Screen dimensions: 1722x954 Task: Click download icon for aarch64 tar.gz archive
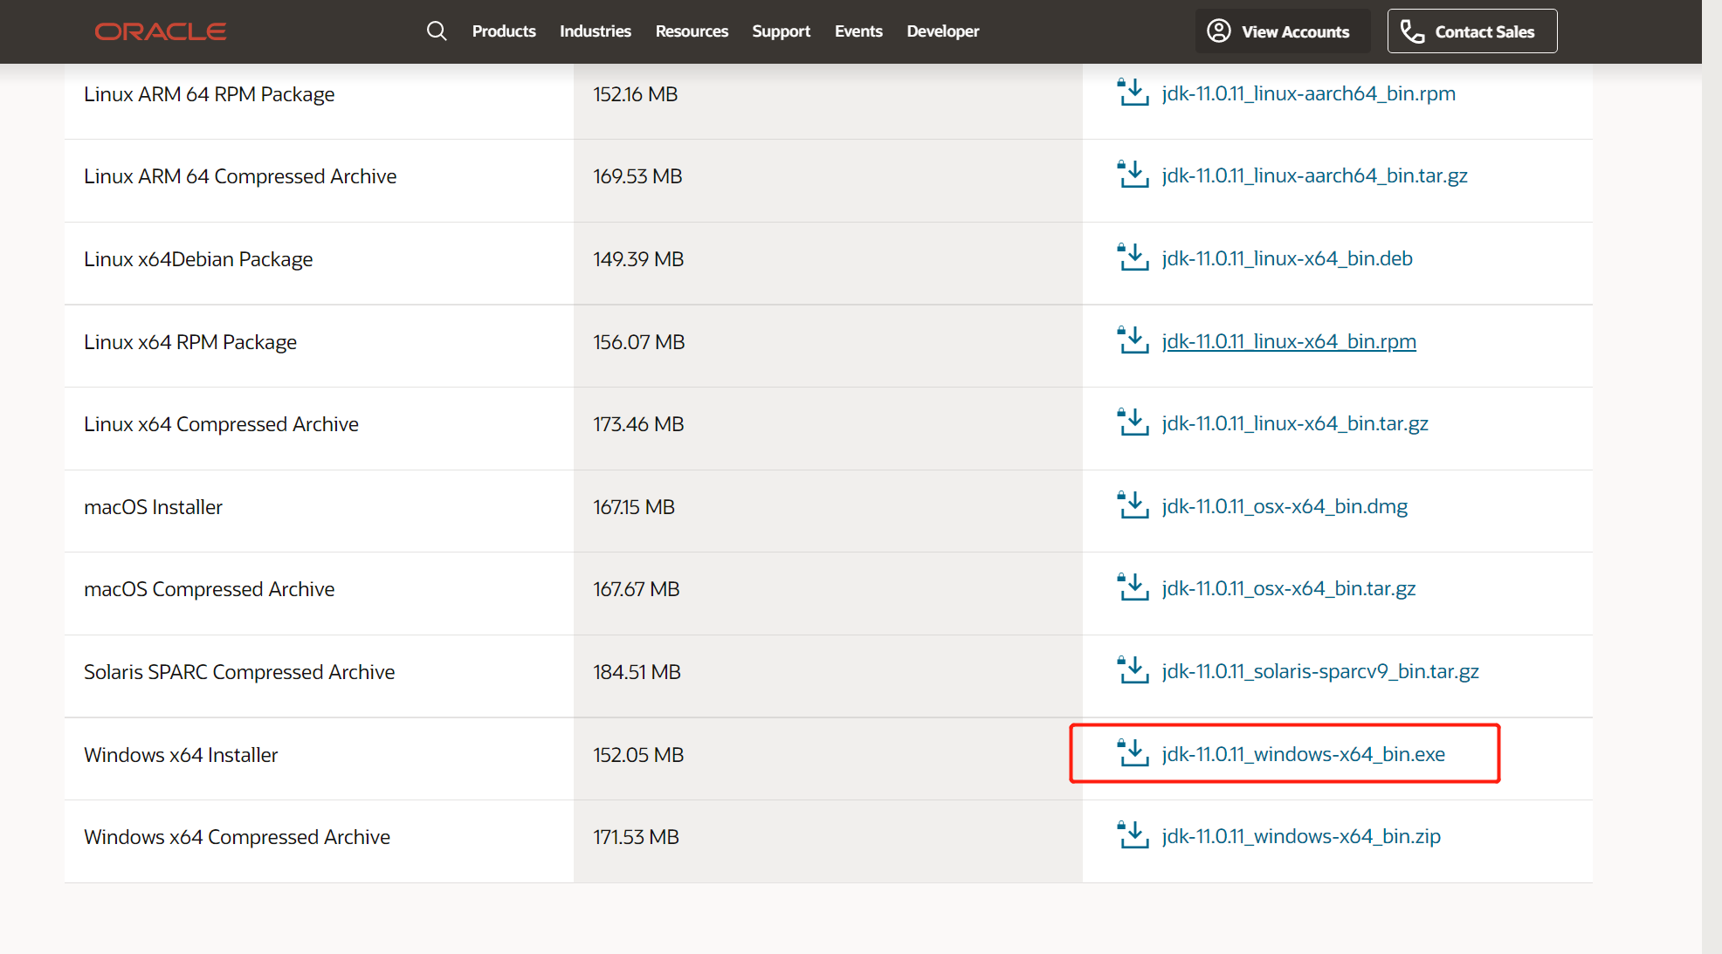click(1133, 175)
